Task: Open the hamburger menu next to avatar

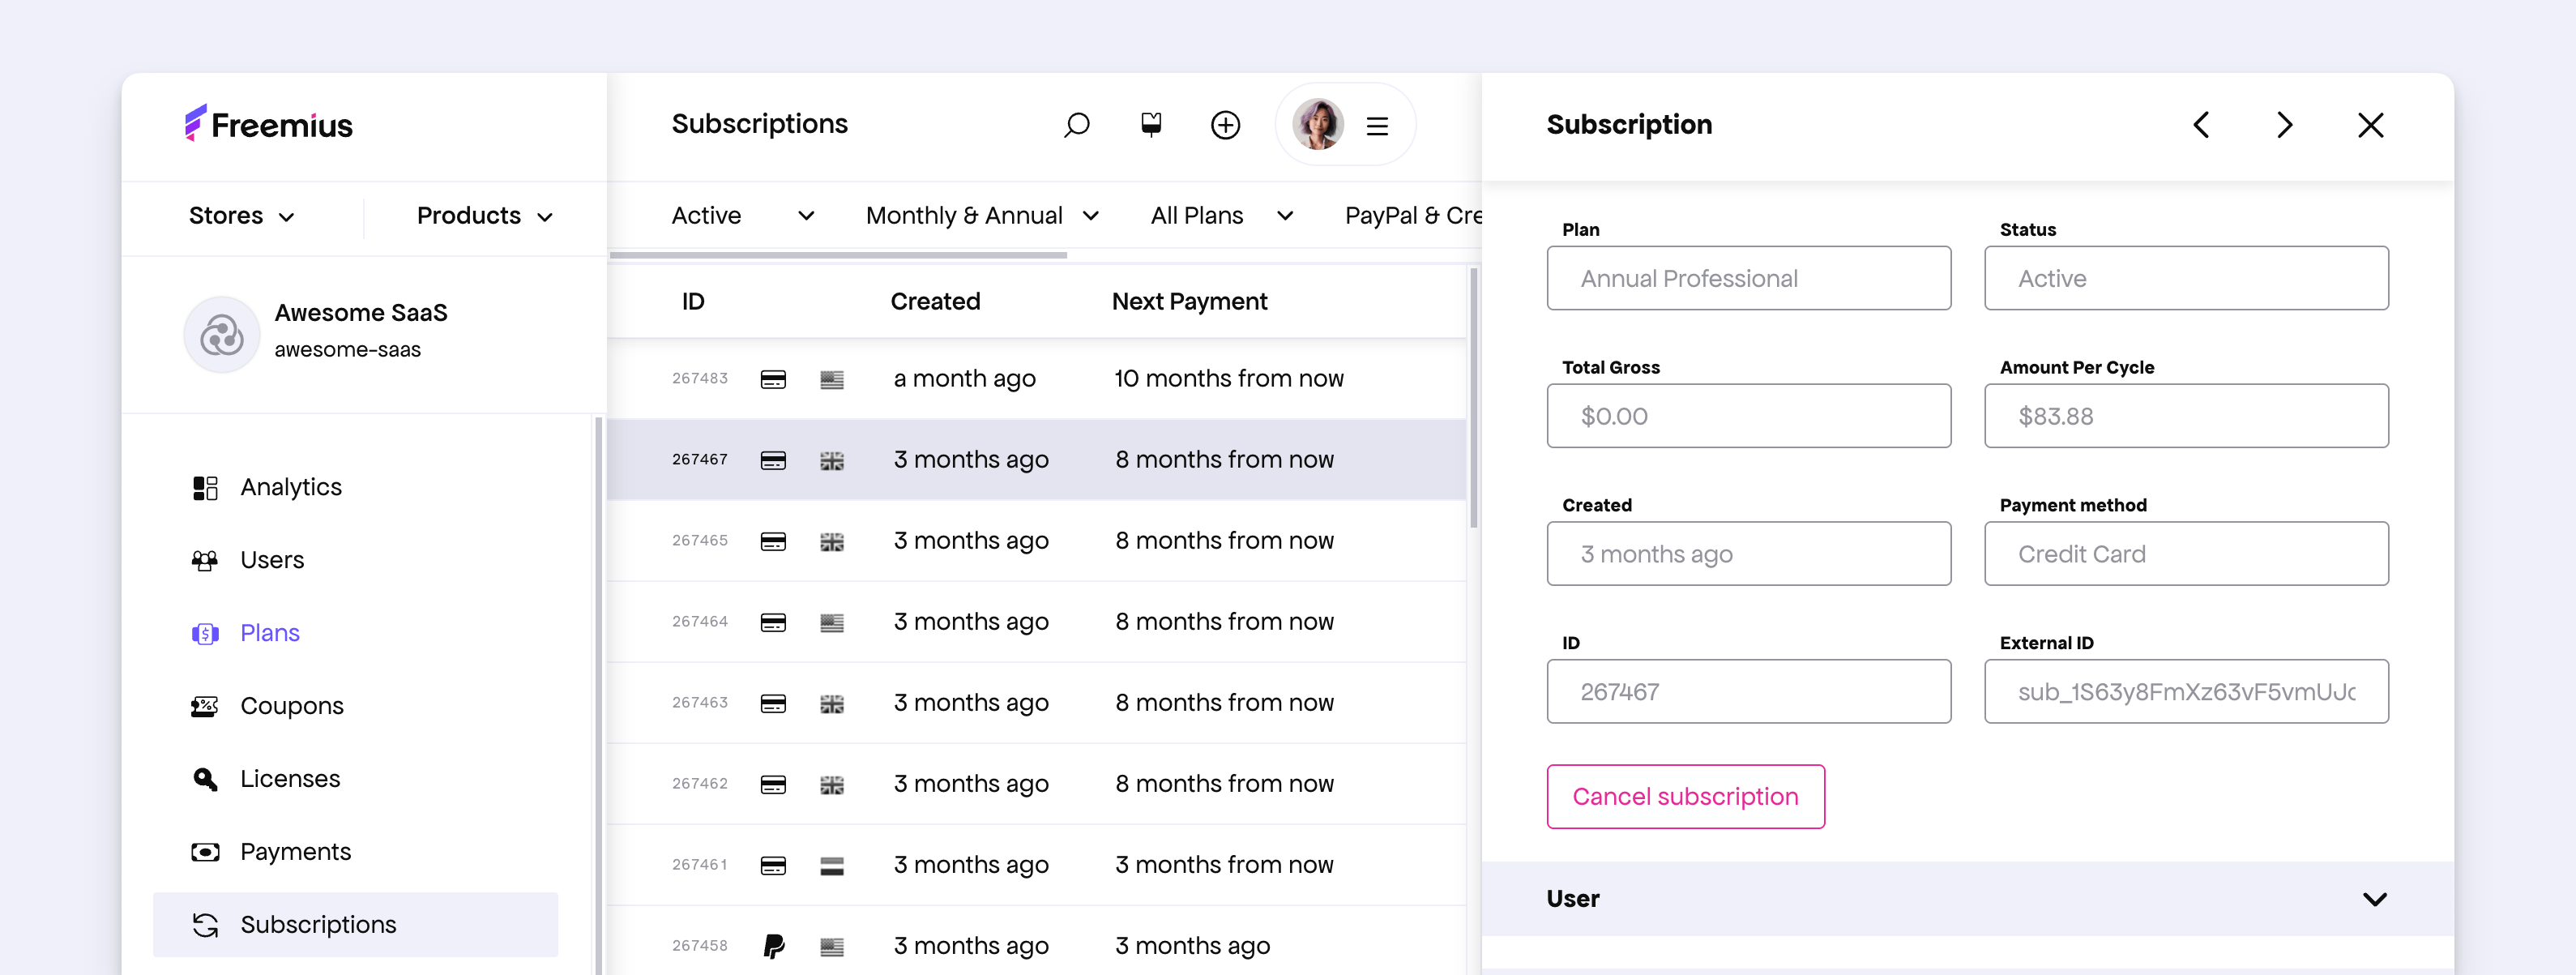Action: [x=1377, y=126]
